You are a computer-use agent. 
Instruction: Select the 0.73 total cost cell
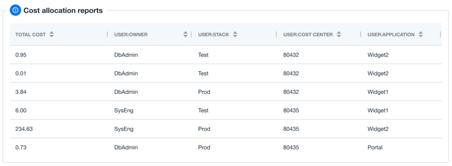[21, 148]
